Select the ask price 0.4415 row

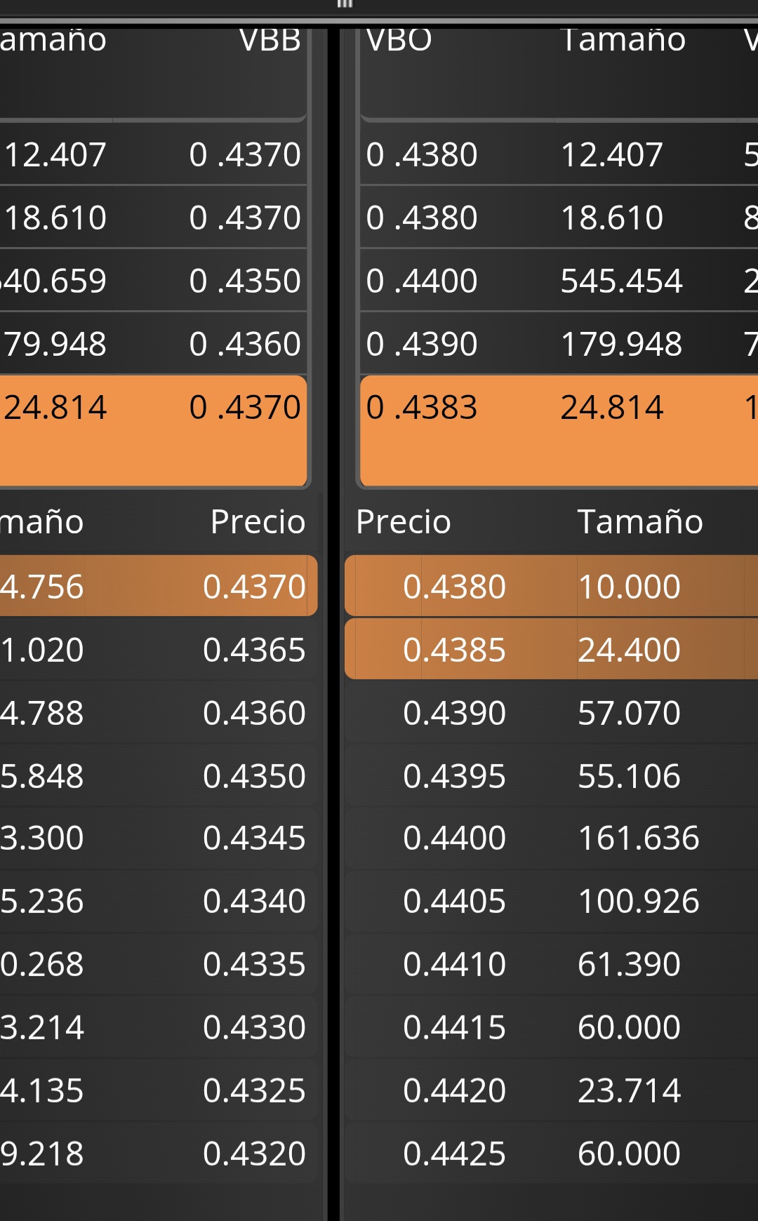tap(454, 1027)
